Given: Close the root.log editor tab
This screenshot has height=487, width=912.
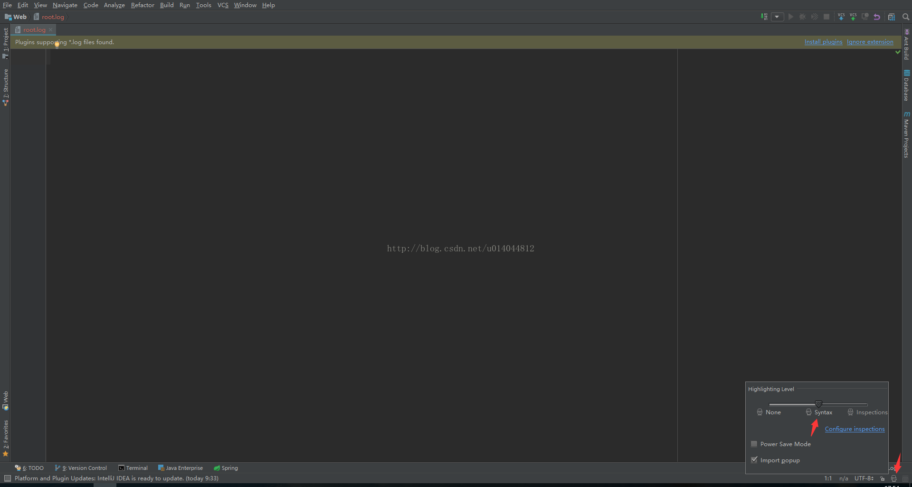Looking at the screenshot, I should [x=50, y=29].
